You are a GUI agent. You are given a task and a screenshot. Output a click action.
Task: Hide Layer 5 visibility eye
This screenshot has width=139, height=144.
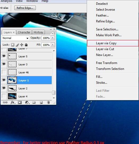pyautogui.click(x=4, y=56)
